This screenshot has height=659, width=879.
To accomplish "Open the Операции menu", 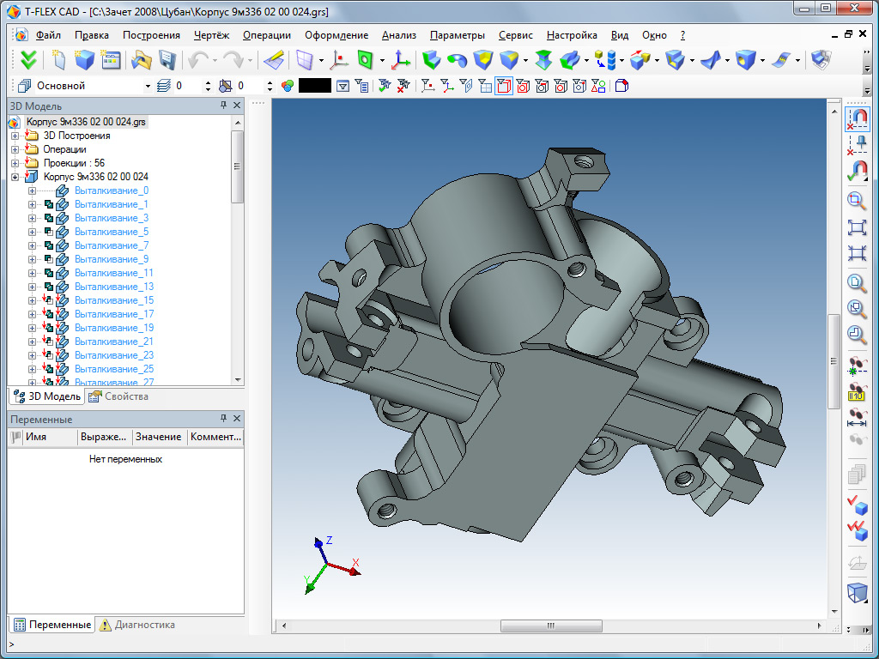I will (x=267, y=34).
